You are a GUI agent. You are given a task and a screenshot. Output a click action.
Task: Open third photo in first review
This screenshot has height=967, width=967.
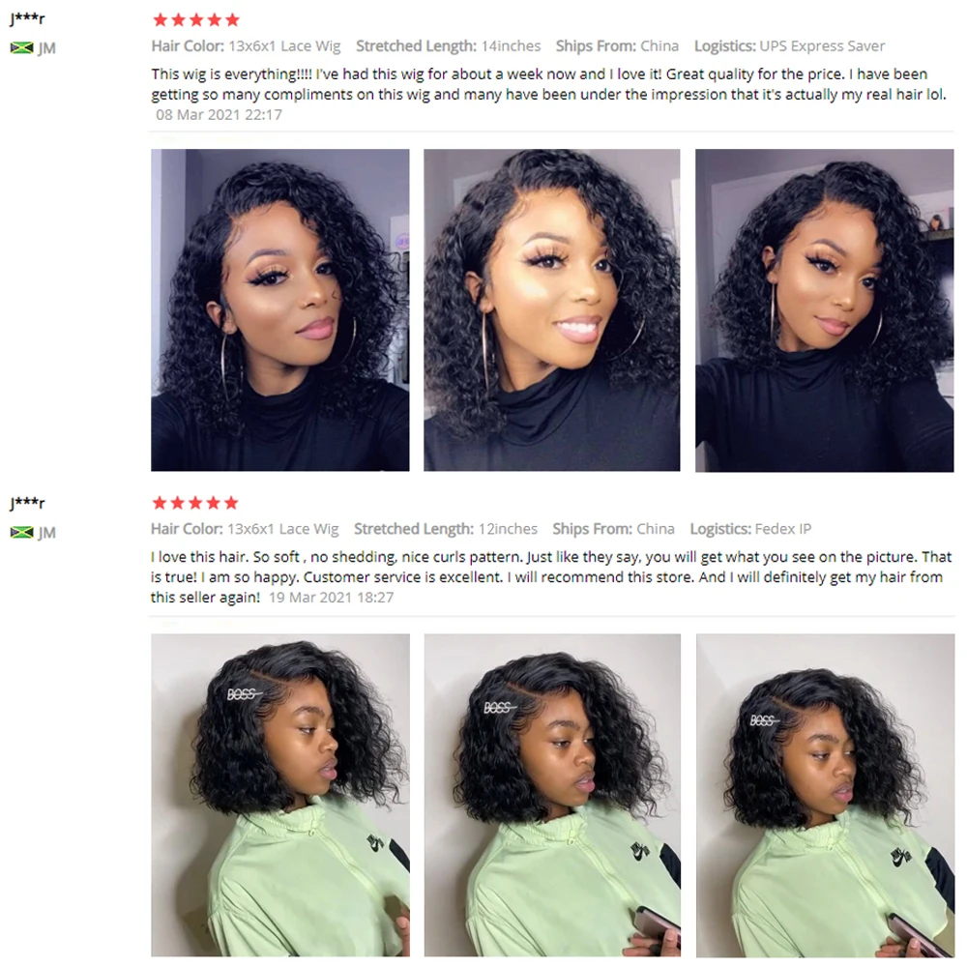point(825,310)
